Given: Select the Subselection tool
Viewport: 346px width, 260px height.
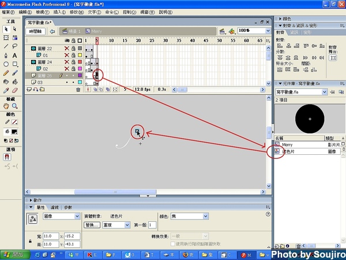Looking at the screenshot, I should [14, 29].
